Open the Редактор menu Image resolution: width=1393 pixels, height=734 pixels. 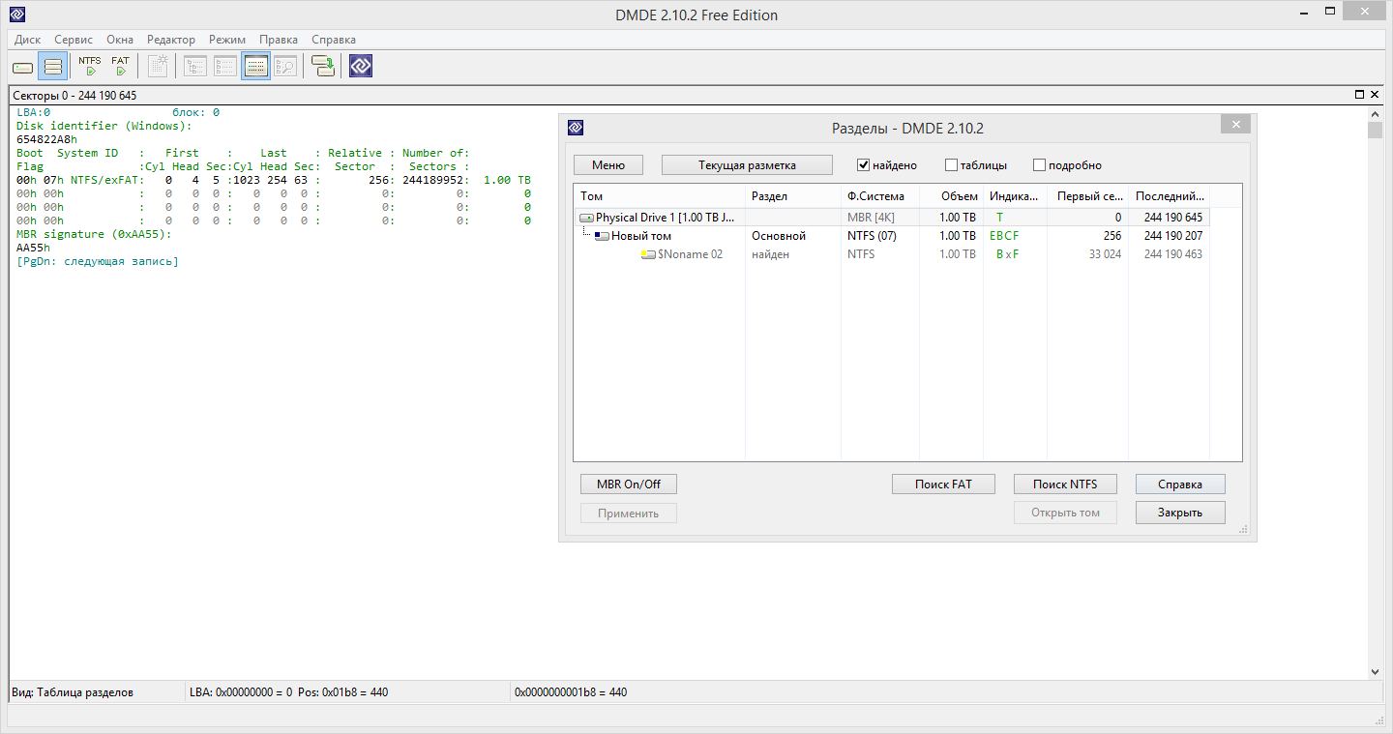tap(171, 40)
